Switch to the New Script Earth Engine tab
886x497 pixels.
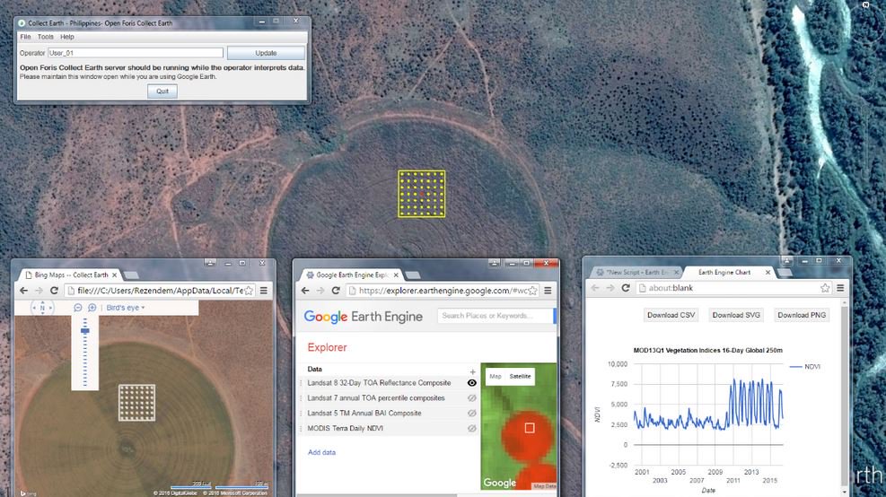click(x=636, y=272)
